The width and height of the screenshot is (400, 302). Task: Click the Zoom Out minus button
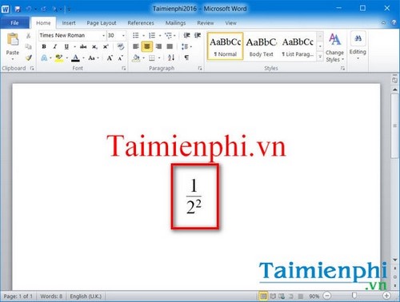coord(327,296)
